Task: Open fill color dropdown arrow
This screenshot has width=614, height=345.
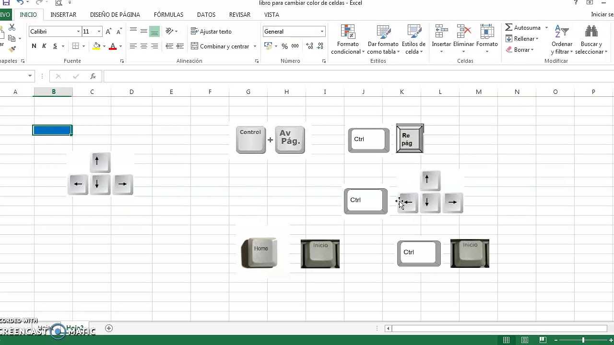Action: pos(104,46)
